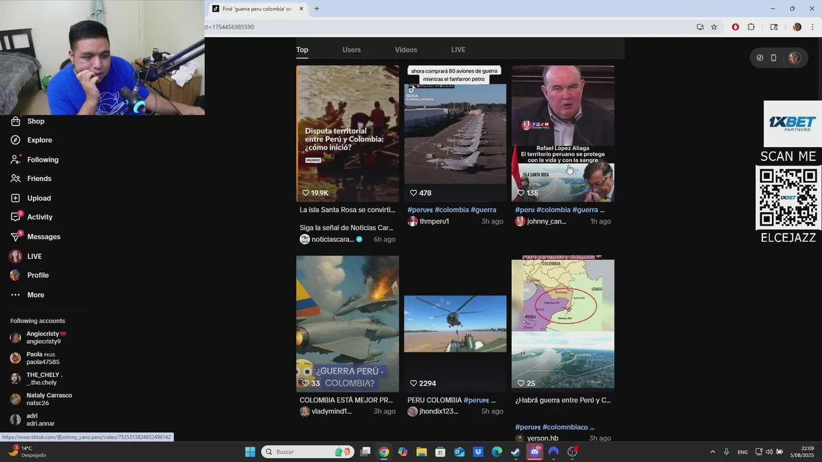The height and width of the screenshot is (462, 822).
Task: Open the Explore compass icon
Action: tap(15, 140)
